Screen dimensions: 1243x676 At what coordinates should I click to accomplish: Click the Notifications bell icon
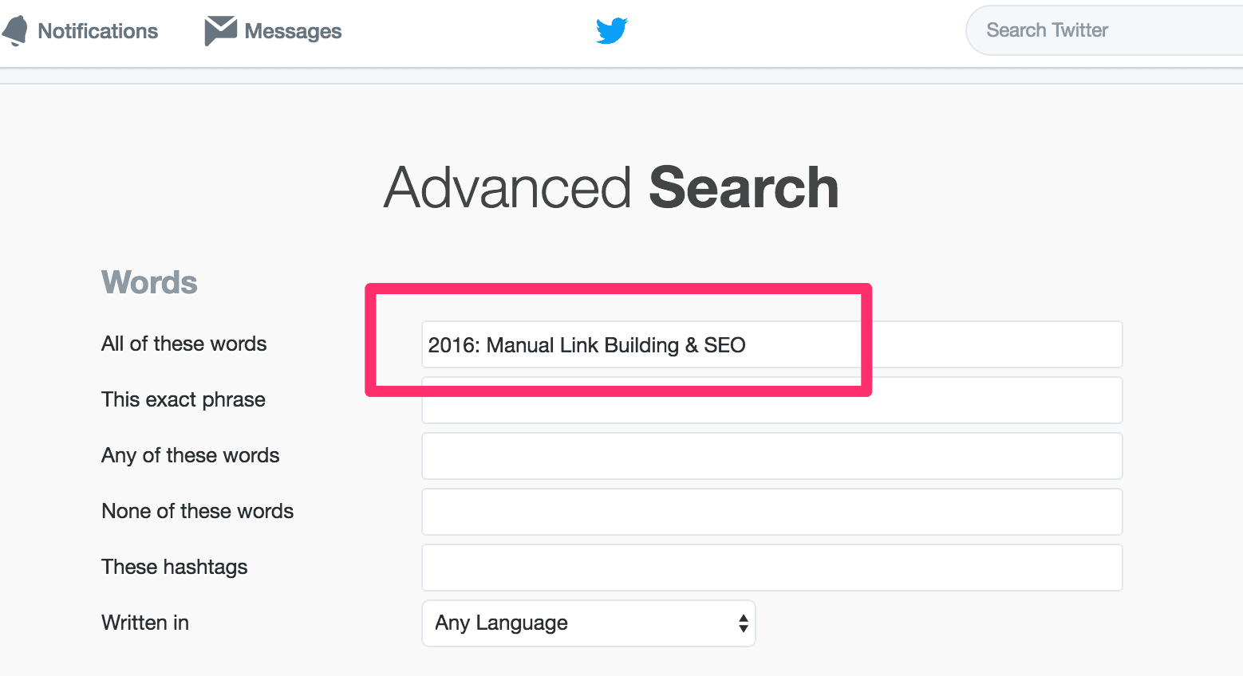coord(14,31)
